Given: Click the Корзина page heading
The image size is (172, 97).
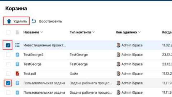Looking at the screenshot, I should [x=16, y=9].
